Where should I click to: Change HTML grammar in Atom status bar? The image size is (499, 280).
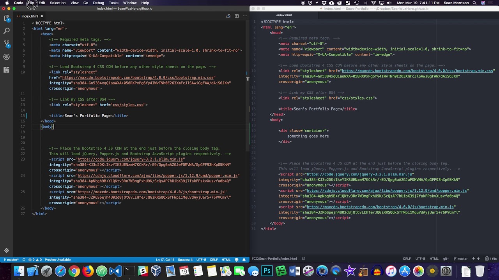pos(434,259)
